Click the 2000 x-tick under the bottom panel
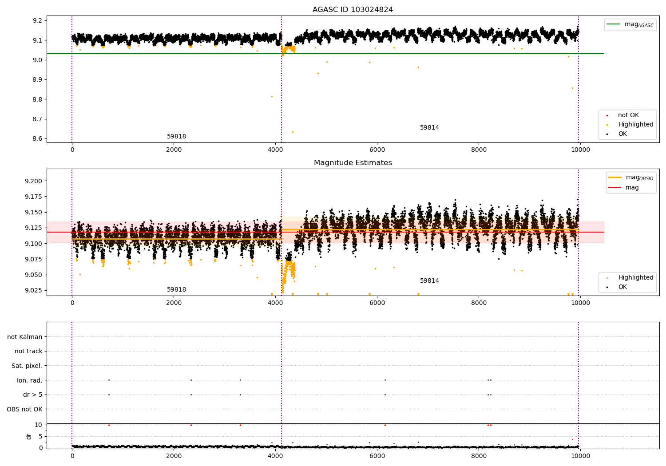The image size is (666, 466). pyautogui.click(x=174, y=456)
